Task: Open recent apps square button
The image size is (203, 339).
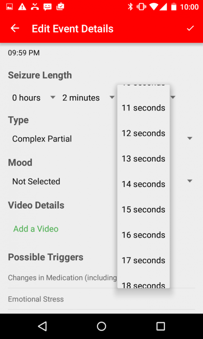Action: tap(161, 326)
